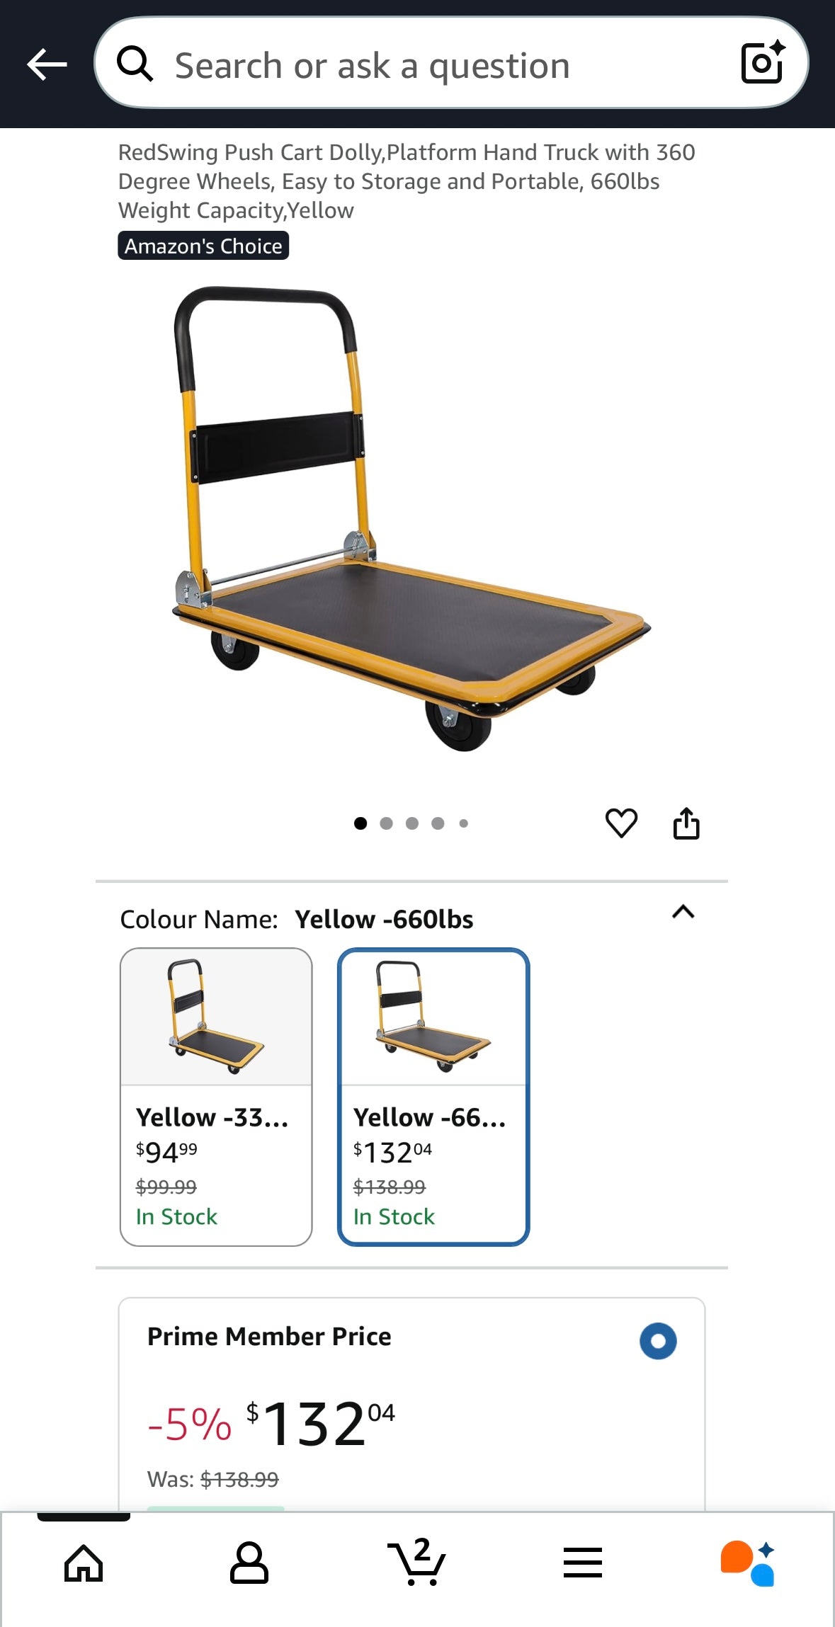Image resolution: width=835 pixels, height=1627 pixels.
Task: Jump to the second image carousel dot
Action: pos(387,823)
